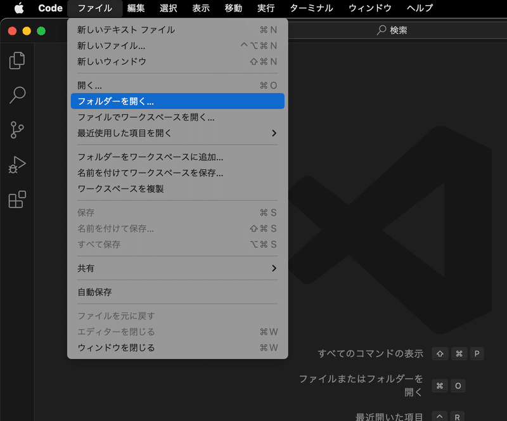Image resolution: width=507 pixels, height=421 pixels.
Task: Open the Explorer view in activity bar
Action: point(17,60)
